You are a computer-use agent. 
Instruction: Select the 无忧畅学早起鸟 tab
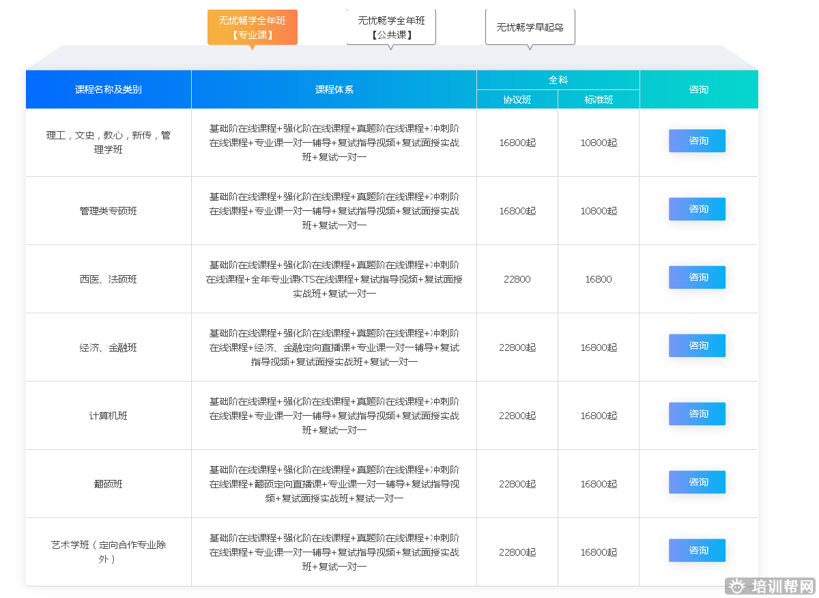point(530,27)
